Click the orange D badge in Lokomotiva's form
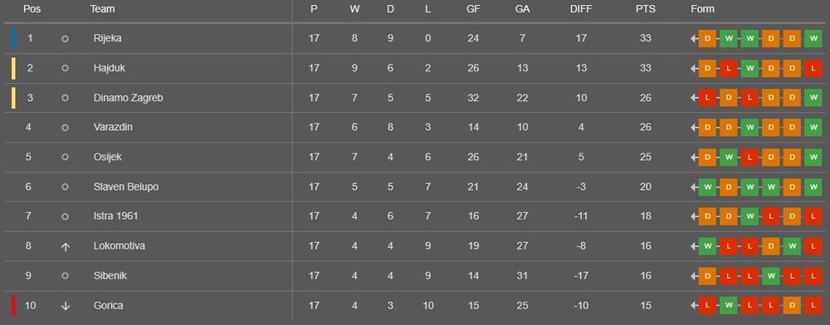 pyautogui.click(x=771, y=246)
